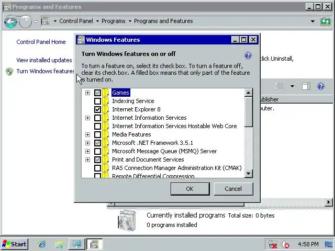Click Cancel in Windows Features dialog
Image resolution: width=335 pixels, height=251 pixels.
(x=233, y=189)
